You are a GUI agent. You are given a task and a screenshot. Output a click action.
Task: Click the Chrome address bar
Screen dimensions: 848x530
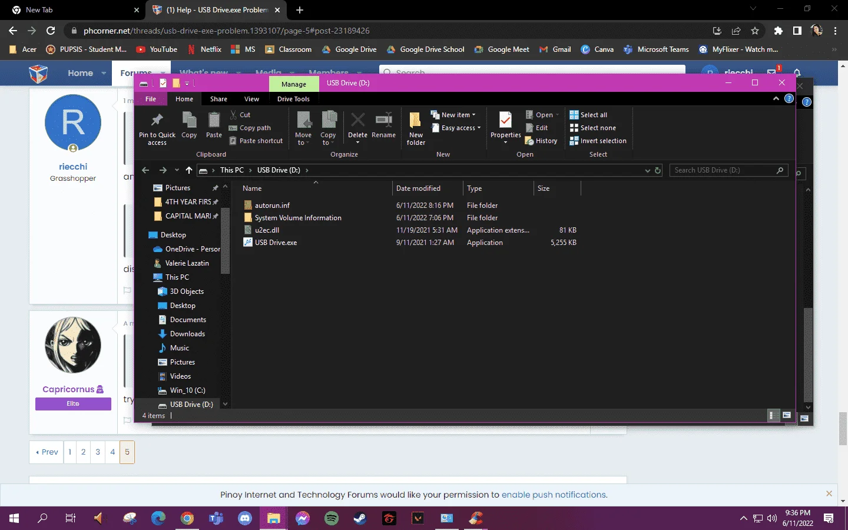point(389,31)
